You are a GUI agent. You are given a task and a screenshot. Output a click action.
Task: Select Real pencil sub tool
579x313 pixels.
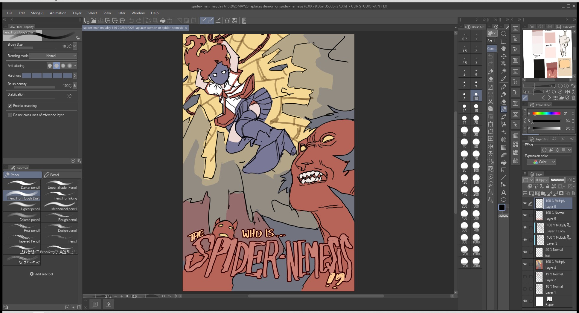22,228
